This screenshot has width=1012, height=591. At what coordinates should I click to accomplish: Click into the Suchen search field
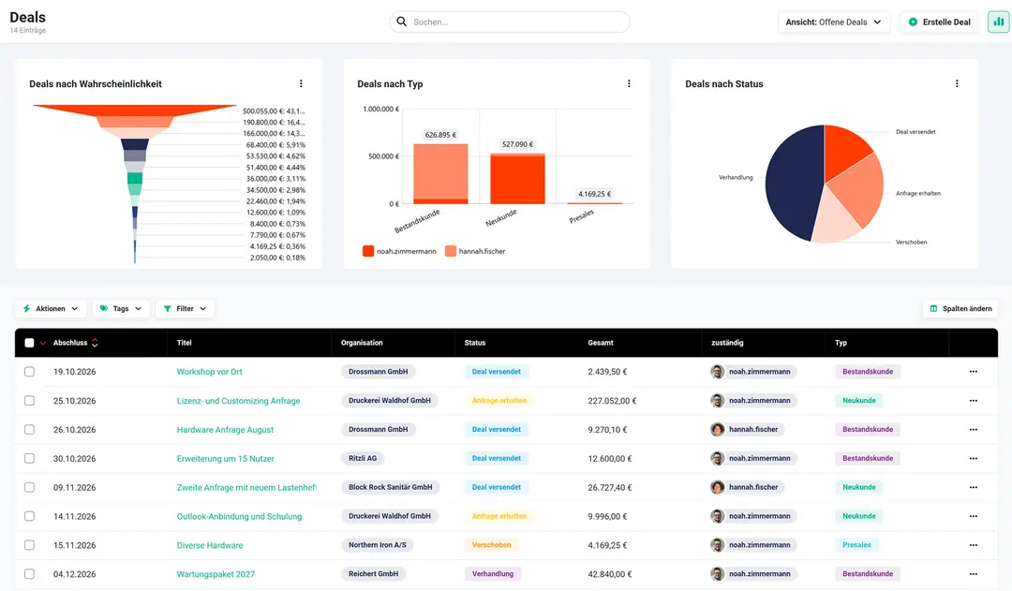509,22
